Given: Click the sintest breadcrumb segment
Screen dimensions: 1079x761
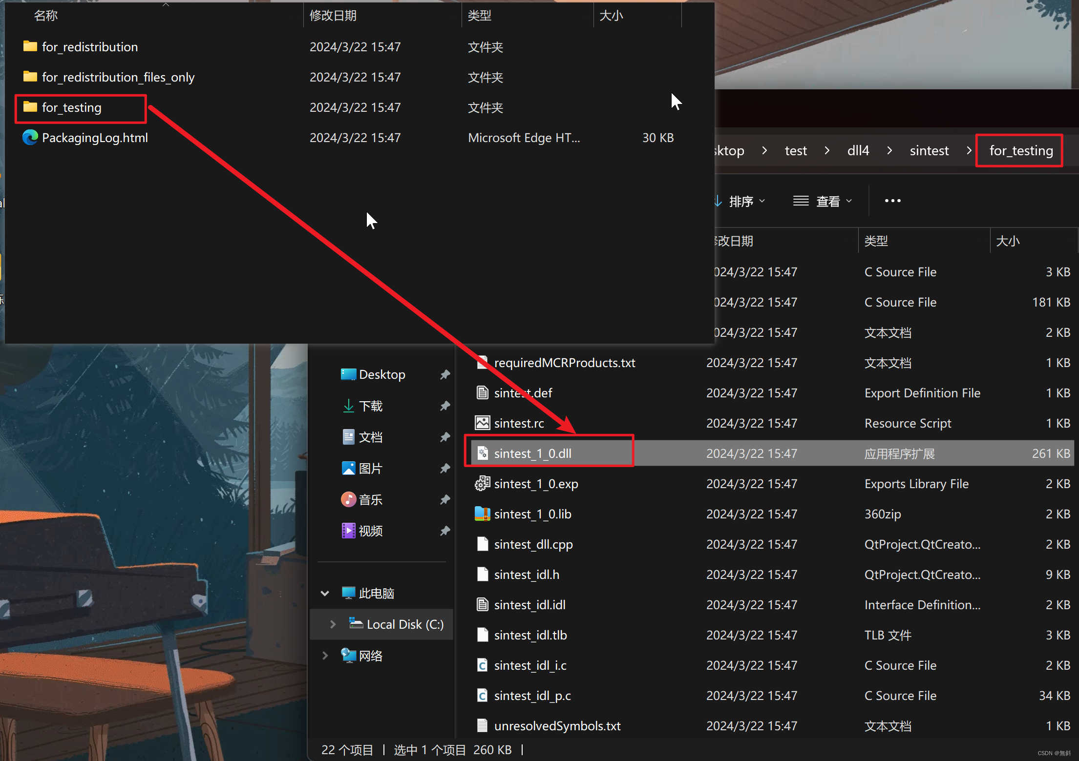Looking at the screenshot, I should [x=929, y=151].
